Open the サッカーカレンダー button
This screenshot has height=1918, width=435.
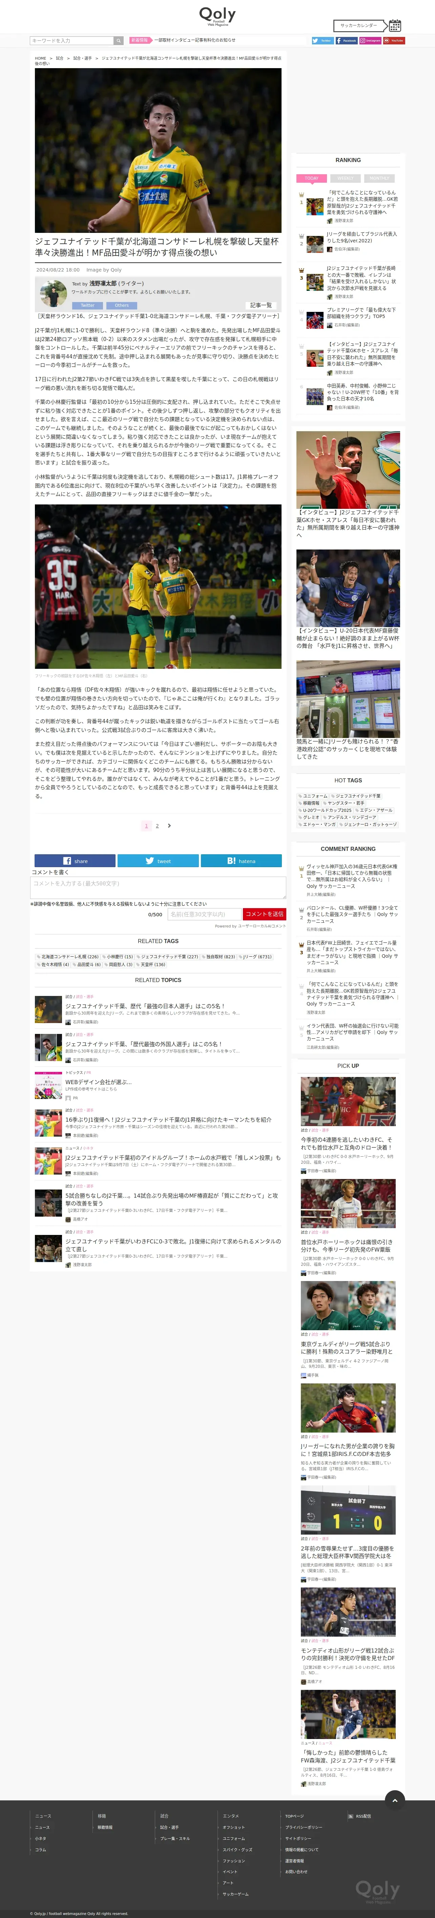point(360,25)
